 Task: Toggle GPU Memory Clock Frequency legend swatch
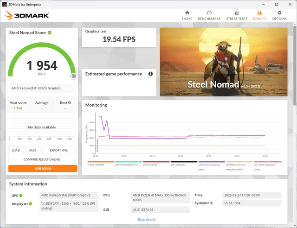[239, 162]
